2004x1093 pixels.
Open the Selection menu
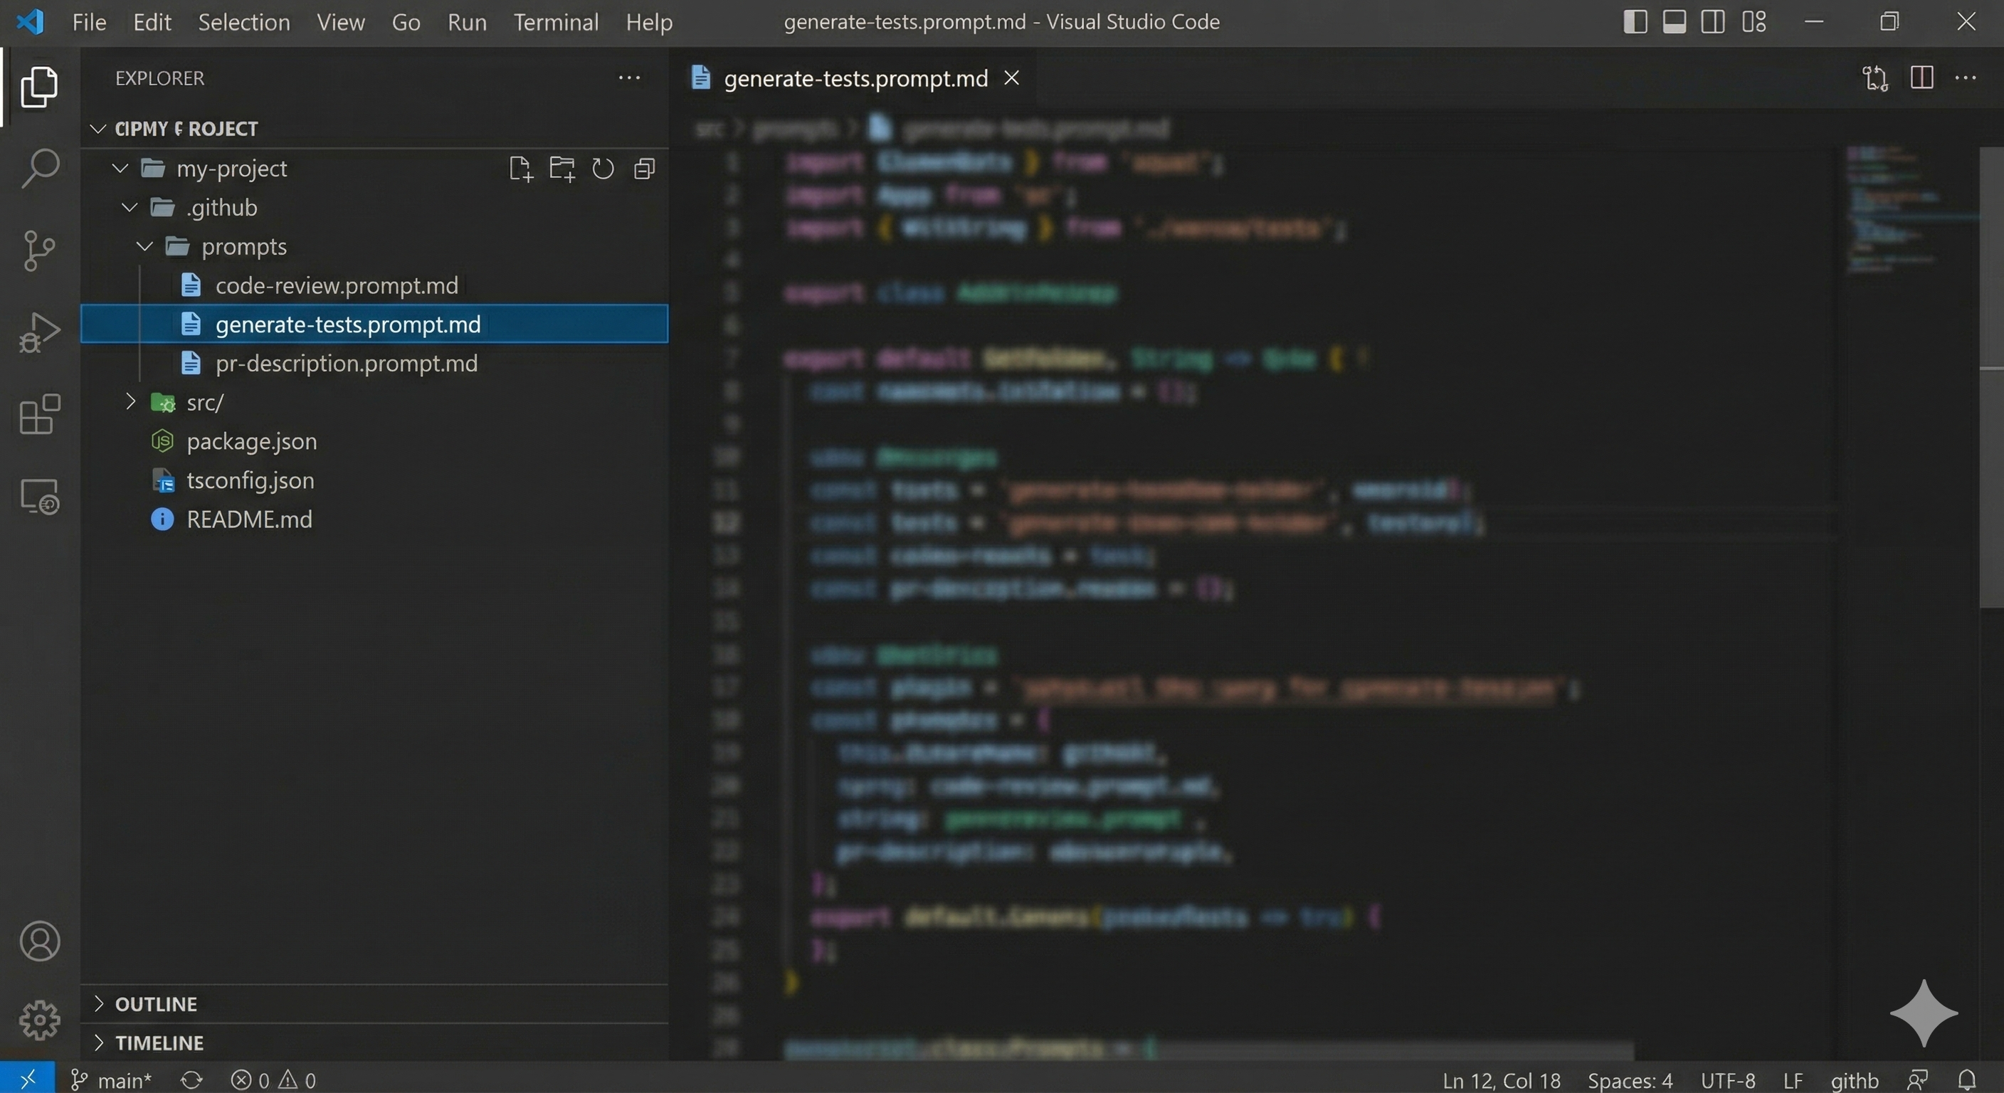[243, 22]
